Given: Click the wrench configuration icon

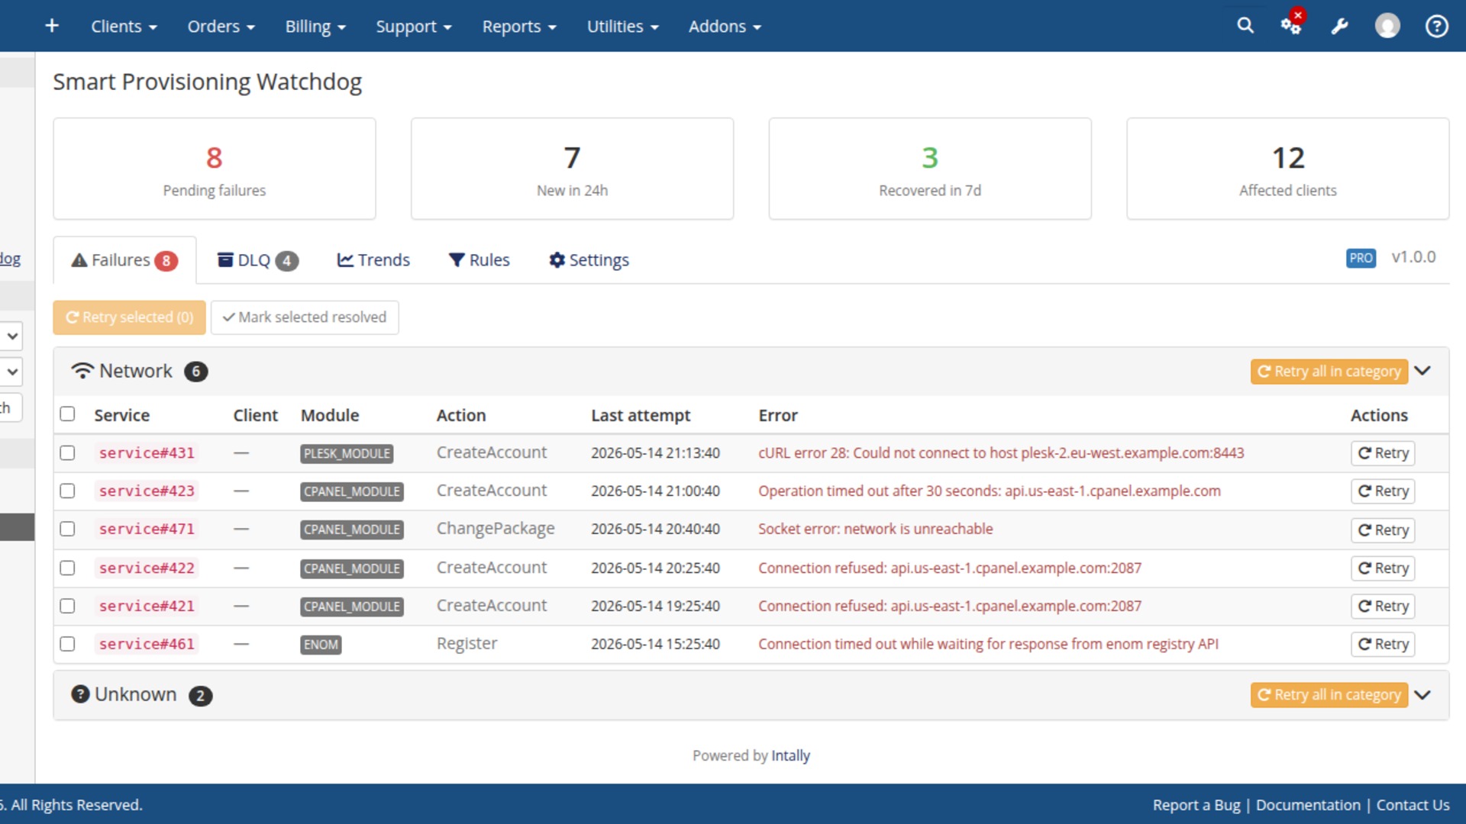Looking at the screenshot, I should (x=1340, y=26).
